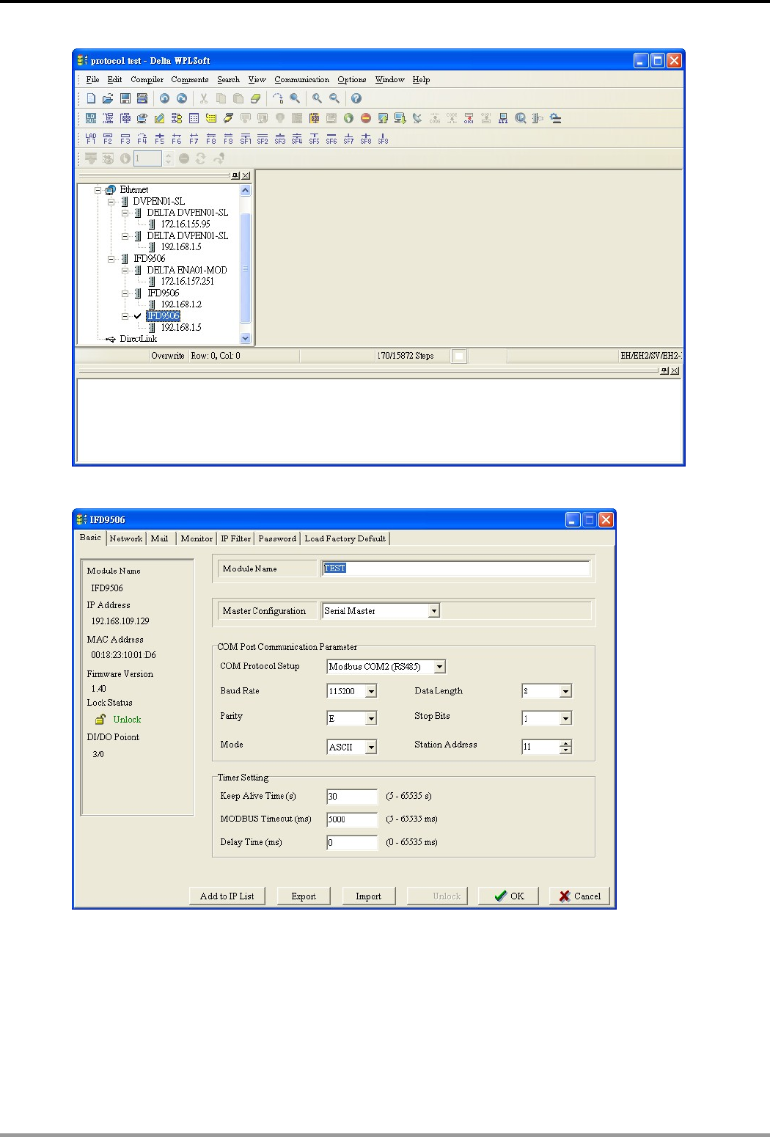
Task: Click the LD OUT instruction mode icon
Action: click(91, 118)
